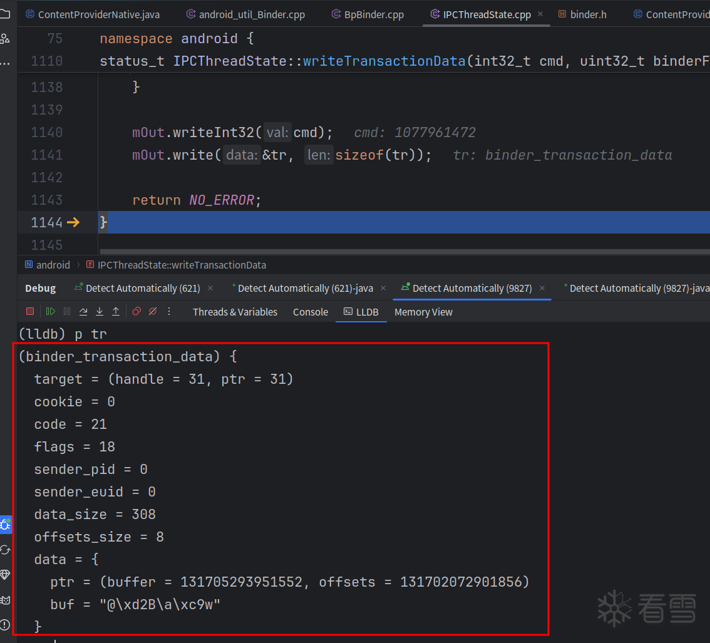Click 'target = (handle = 31, ptr = 31)' output

(x=164, y=379)
